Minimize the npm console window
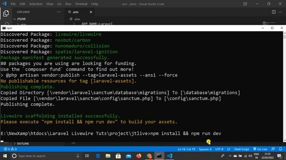The width and height of the screenshot is (286, 160). 263,28
